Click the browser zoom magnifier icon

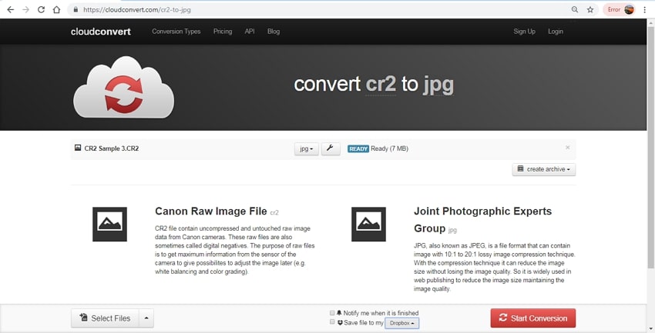[575, 10]
